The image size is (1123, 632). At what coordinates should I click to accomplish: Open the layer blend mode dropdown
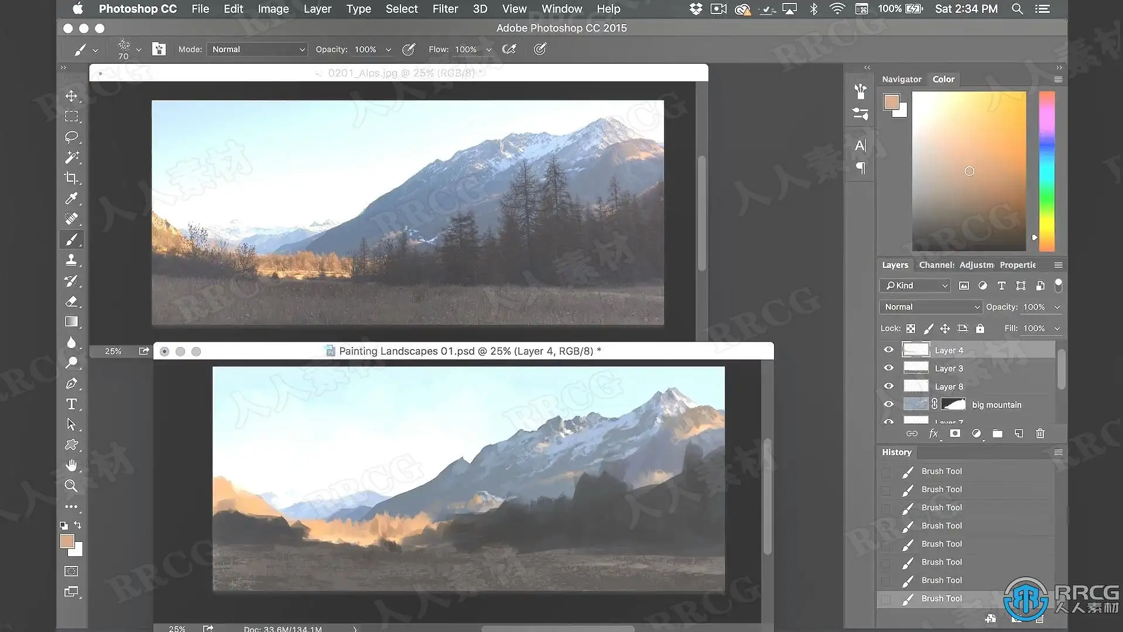coord(930,307)
